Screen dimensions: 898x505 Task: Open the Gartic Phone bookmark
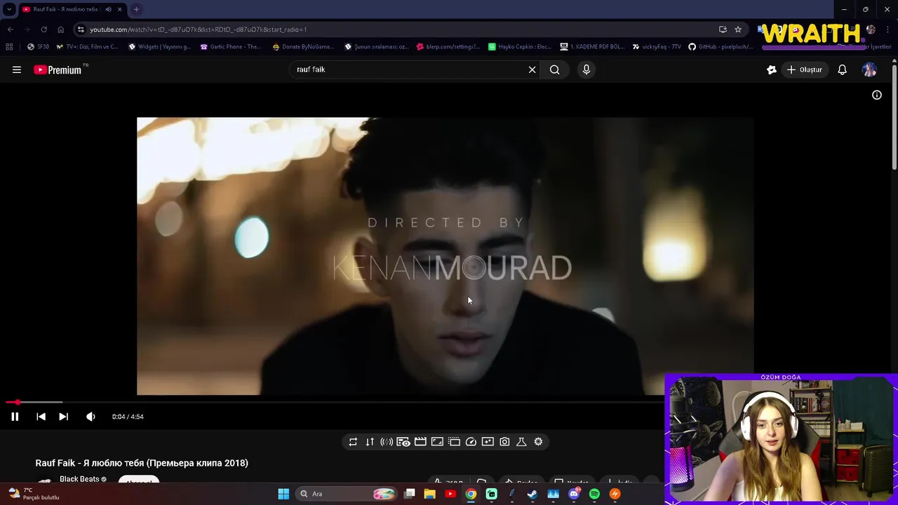pyautogui.click(x=230, y=47)
